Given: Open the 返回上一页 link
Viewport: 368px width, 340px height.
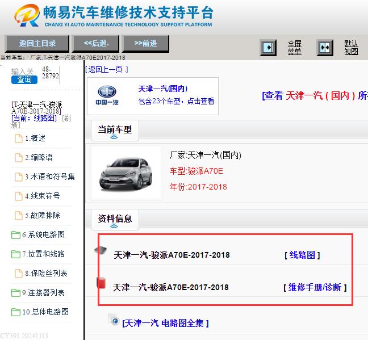Looking at the screenshot, I should [107, 69].
